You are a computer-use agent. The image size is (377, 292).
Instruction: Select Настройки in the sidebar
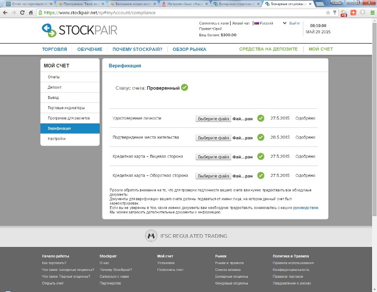click(x=70, y=139)
